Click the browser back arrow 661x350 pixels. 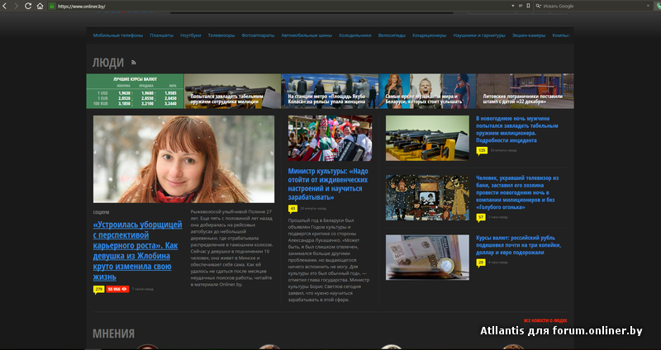point(6,6)
